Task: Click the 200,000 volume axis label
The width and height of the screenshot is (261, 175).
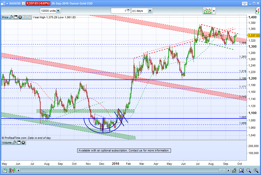Action: click(253, 146)
